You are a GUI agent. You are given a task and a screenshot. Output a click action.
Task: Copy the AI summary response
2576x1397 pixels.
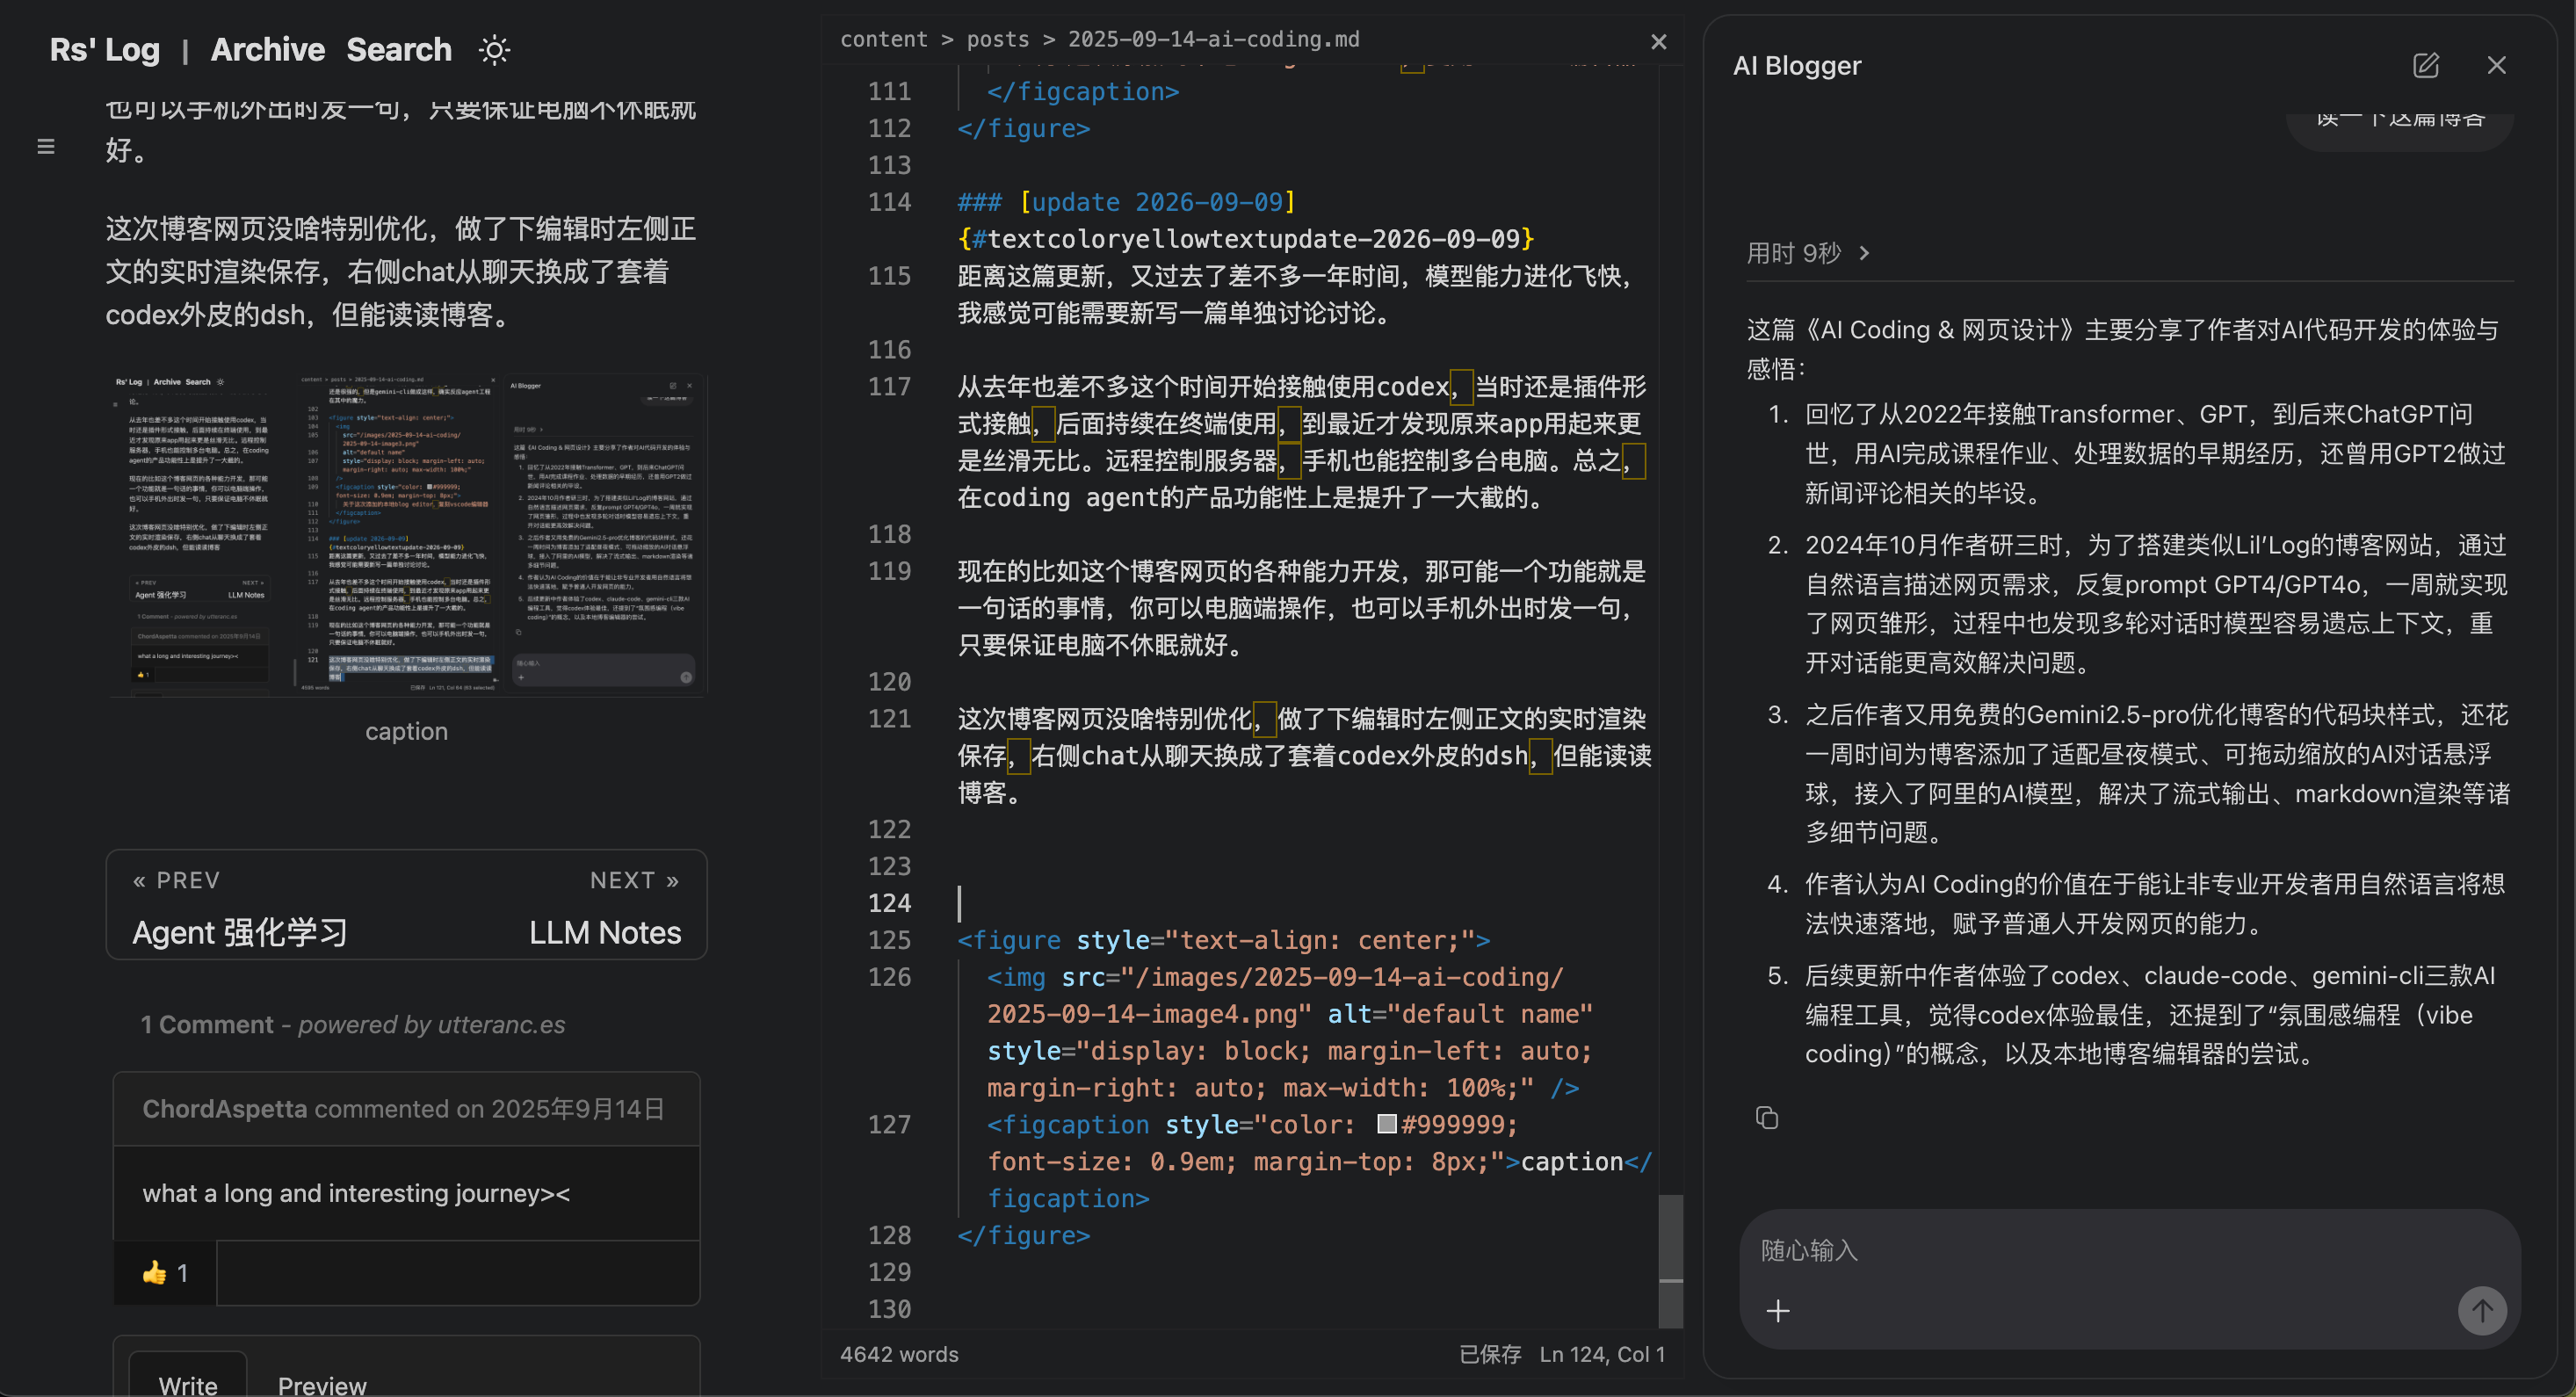pyautogui.click(x=1767, y=1117)
